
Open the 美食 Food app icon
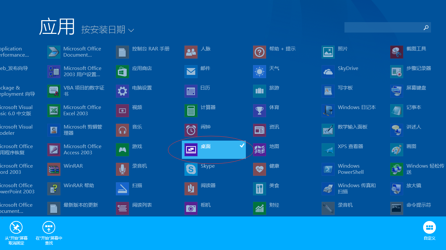tap(260, 189)
